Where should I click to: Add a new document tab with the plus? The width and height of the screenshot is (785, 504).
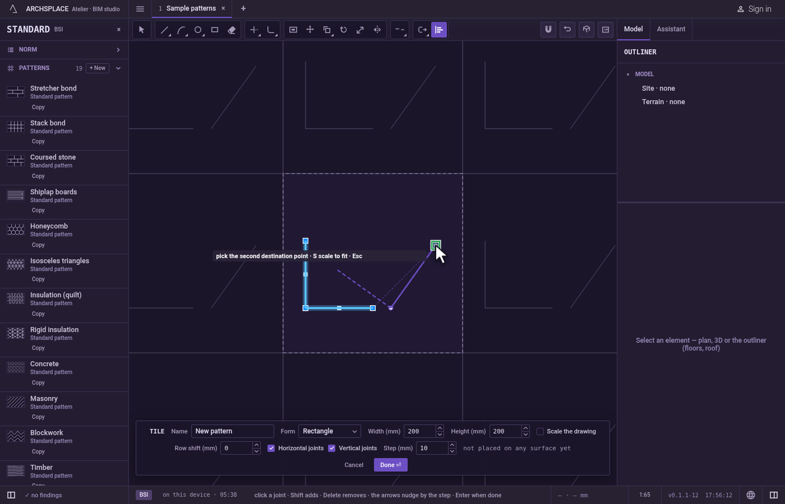(243, 8)
